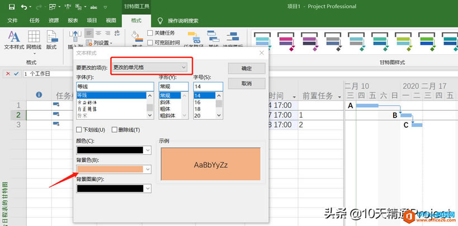
Task: Click the 版式 layout icon
Action: coord(51,37)
